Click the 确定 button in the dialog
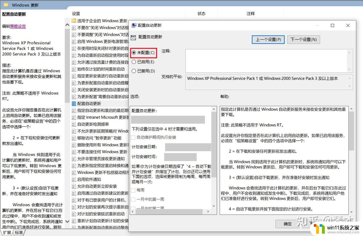This screenshot has height=236, width=363. click(287, 224)
